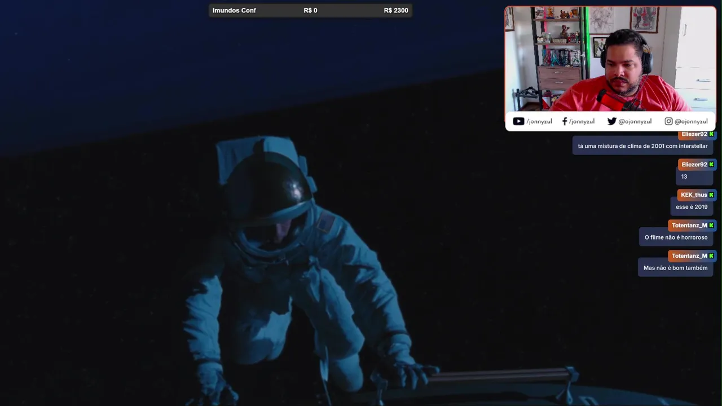This screenshot has width=722, height=406.
Task: Click badge next to Eliezer92 above '13'
Action: 711,165
